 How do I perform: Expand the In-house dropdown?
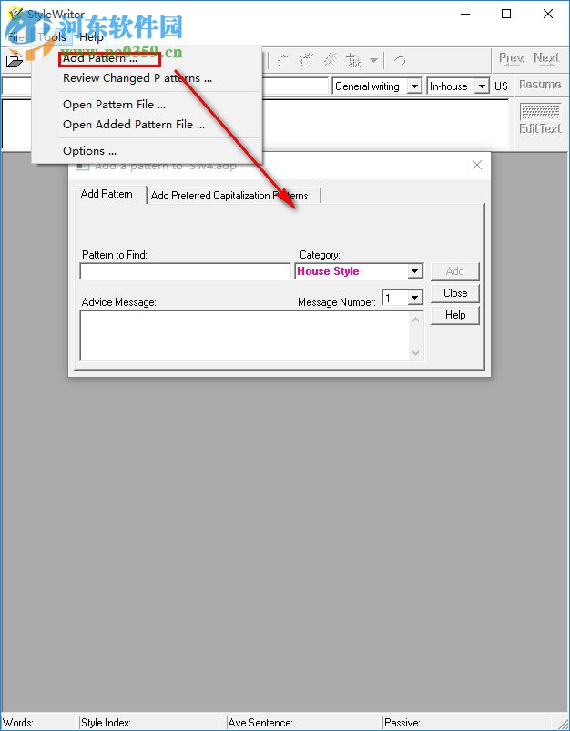point(482,86)
